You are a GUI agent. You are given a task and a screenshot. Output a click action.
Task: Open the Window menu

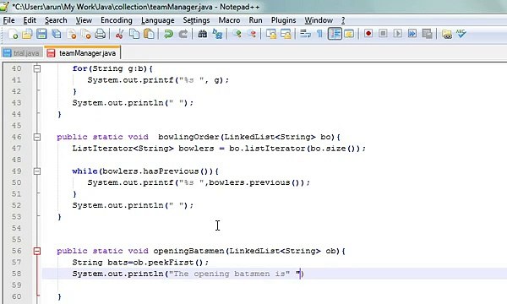pyautogui.click(x=319, y=20)
